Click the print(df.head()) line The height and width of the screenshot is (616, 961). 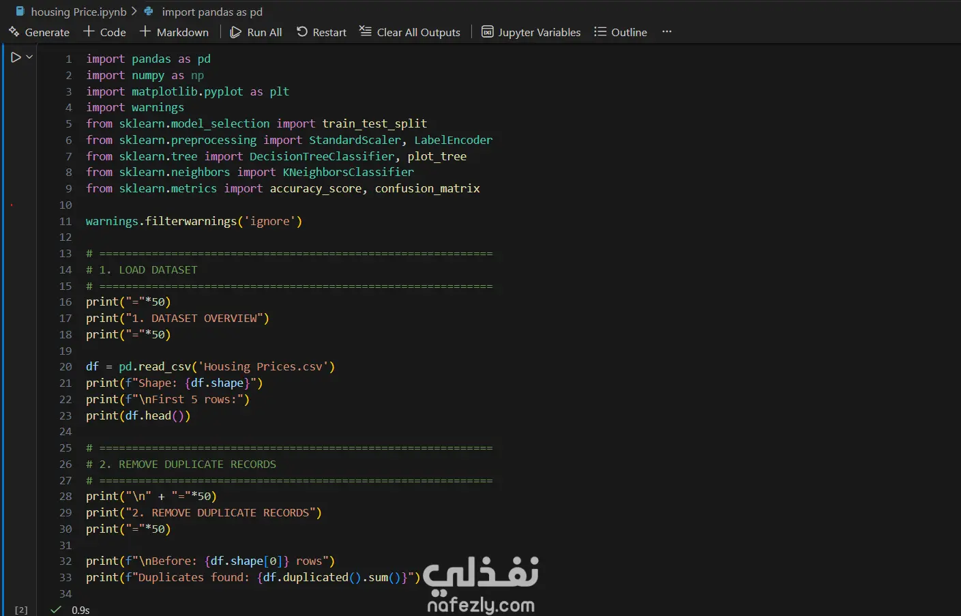click(x=138, y=415)
